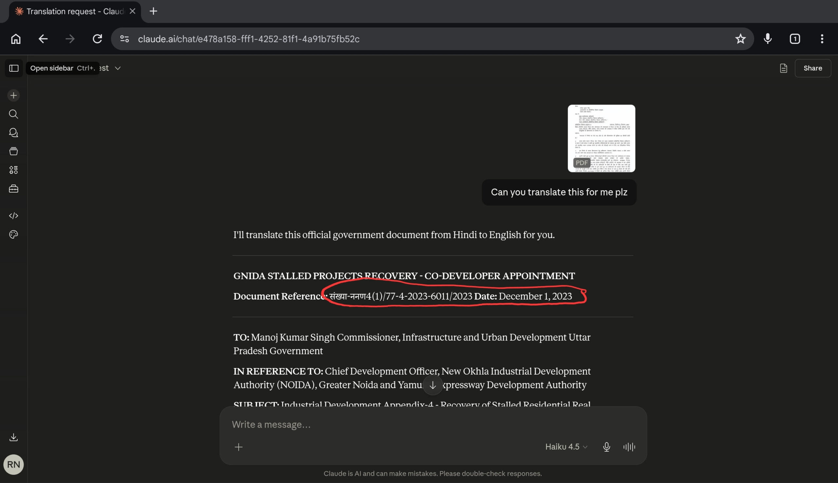Image resolution: width=838 pixels, height=483 pixels.
Task: Click 'TO: Manoj Kumar Singh Commissioner' line
Action: pyautogui.click(x=412, y=344)
